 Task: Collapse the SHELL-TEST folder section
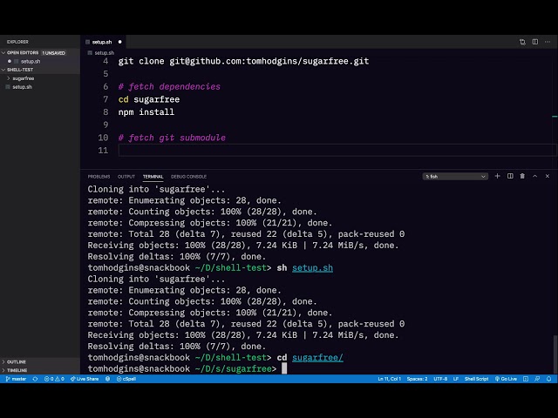click(20, 70)
